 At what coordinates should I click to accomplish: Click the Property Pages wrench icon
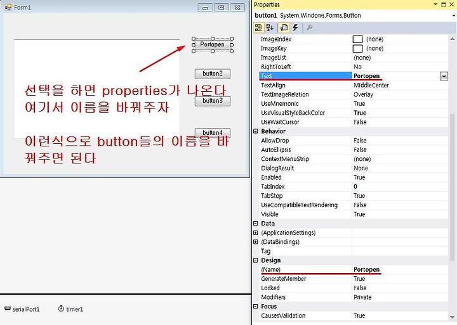point(310,28)
